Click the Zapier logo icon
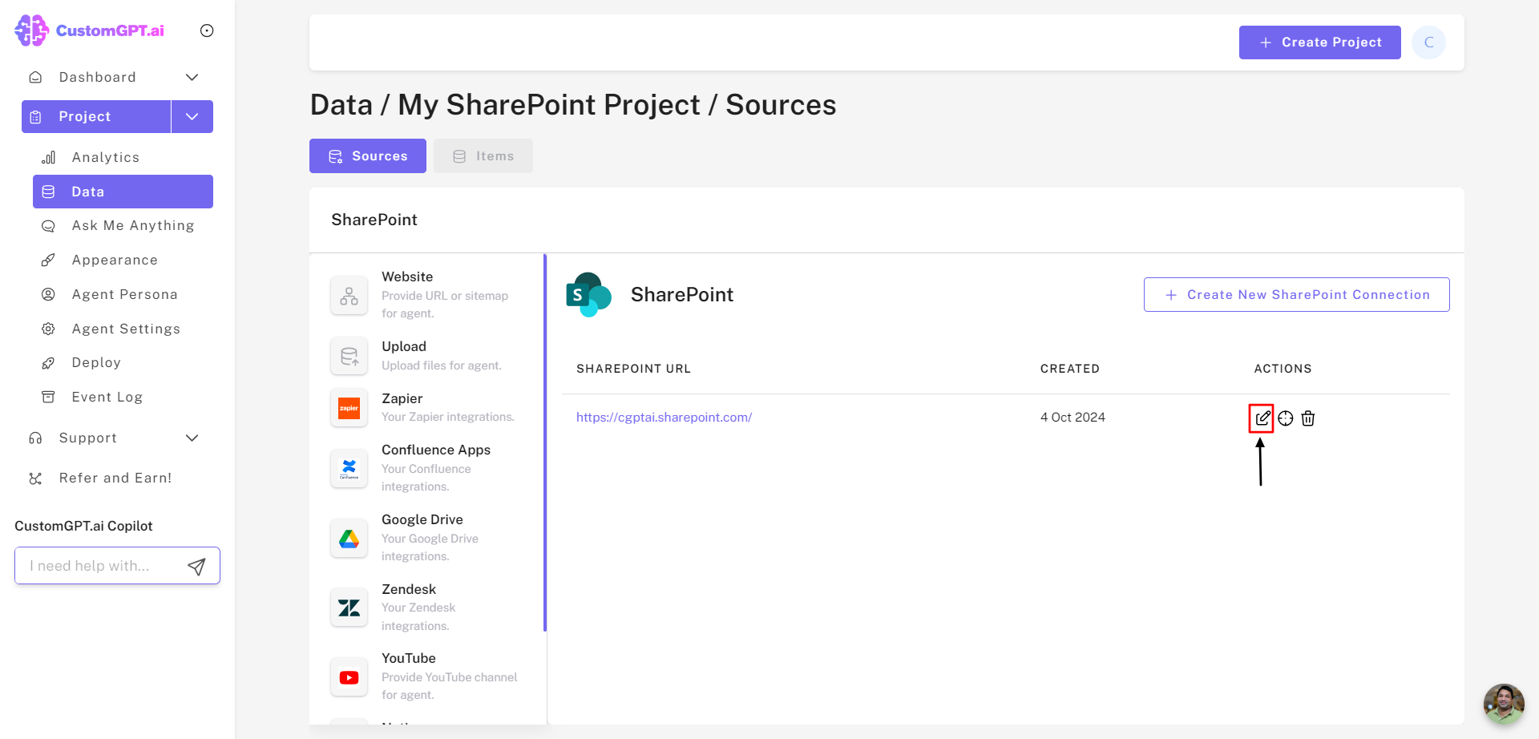The height and width of the screenshot is (739, 1539). click(x=349, y=408)
